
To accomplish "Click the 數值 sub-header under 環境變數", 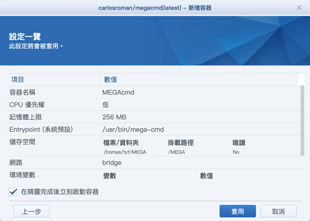I will [x=207, y=176].
